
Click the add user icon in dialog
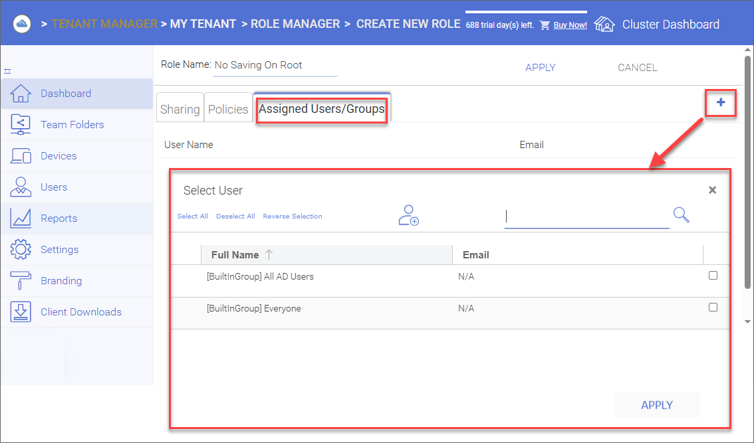click(409, 215)
